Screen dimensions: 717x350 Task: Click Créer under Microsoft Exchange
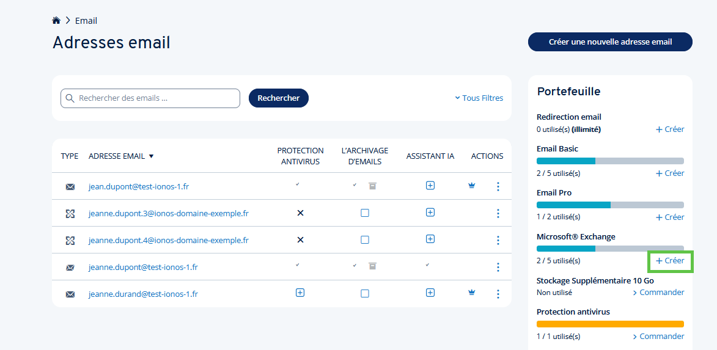[670, 261]
